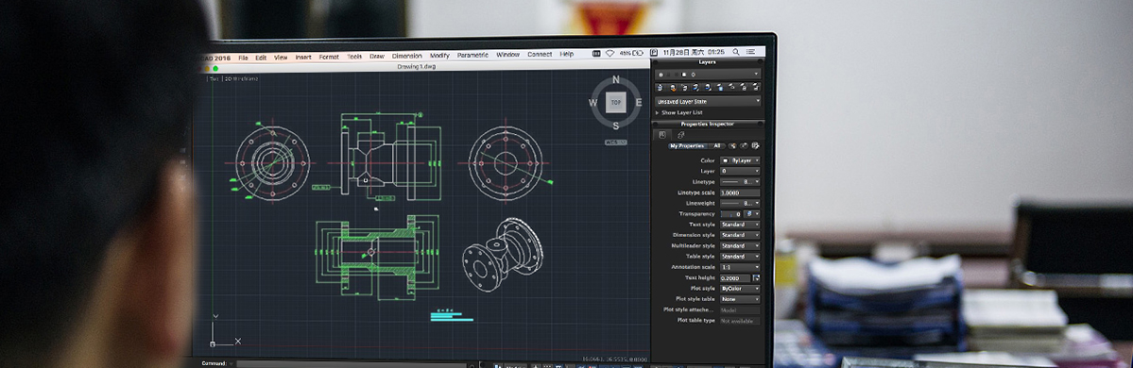Open the Format menu

pos(329,57)
